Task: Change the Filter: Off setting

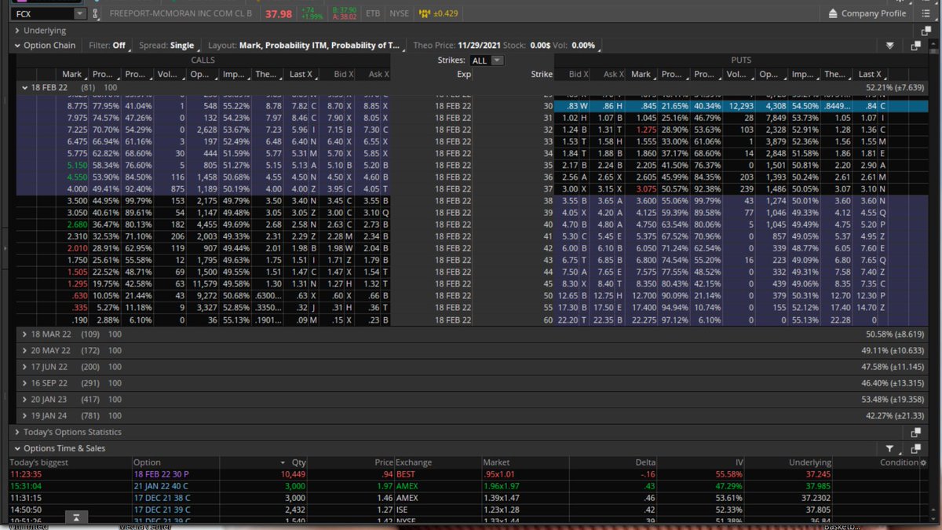Action: pos(108,46)
